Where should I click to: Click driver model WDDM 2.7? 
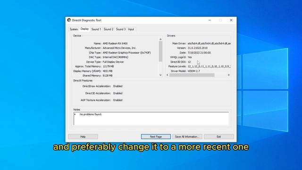pyautogui.click(x=194, y=71)
